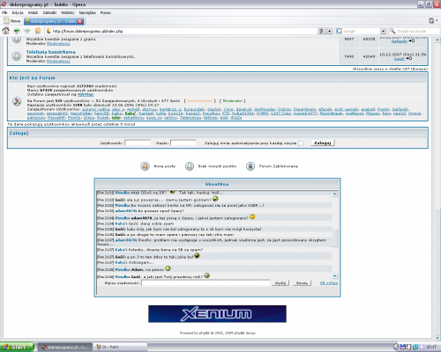
Task: Open the Narzędzia menu
Action: click(87, 12)
